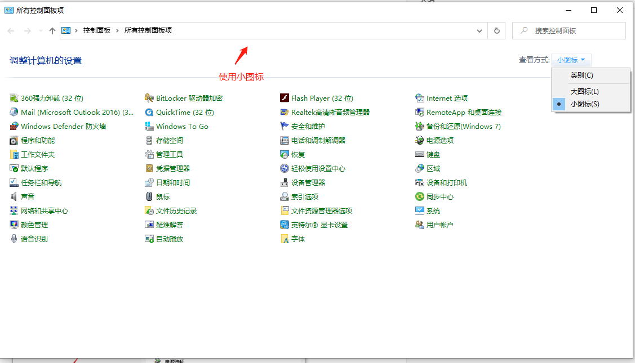This screenshot has height=363, width=635.
Task: Navigate forward with the forward arrow
Action: point(27,31)
